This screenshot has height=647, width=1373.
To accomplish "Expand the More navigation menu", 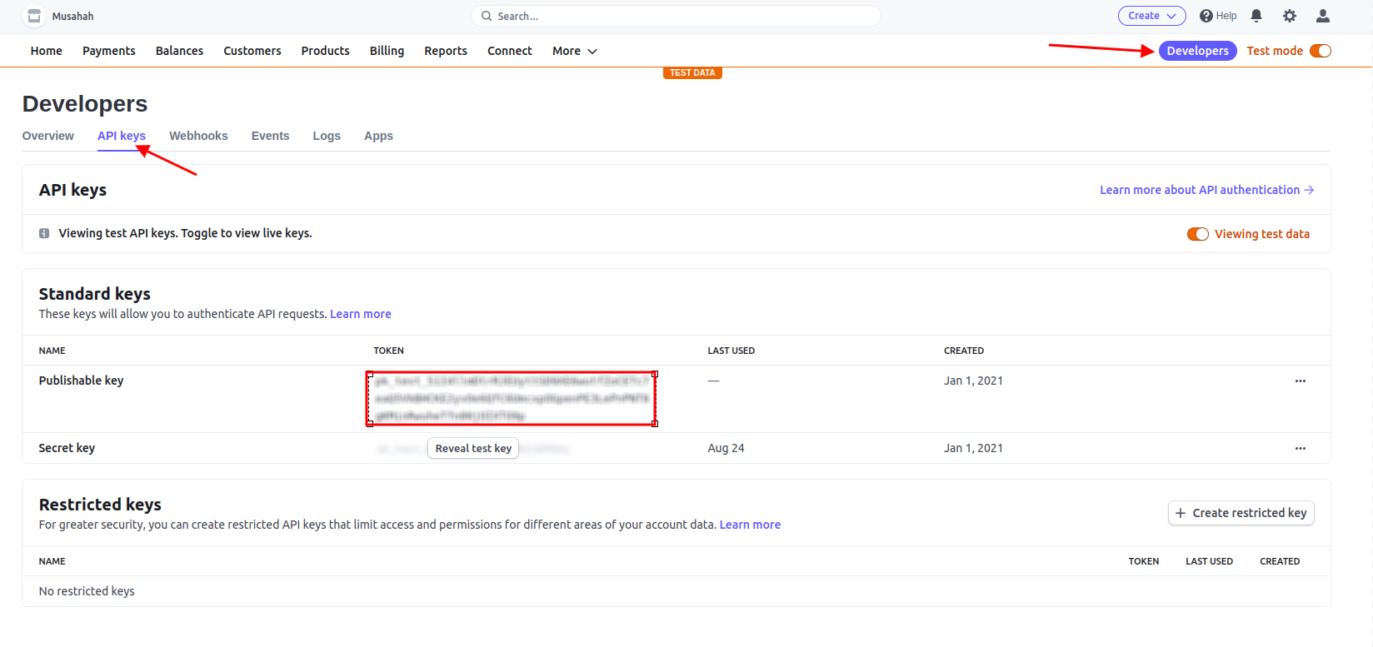I will [574, 51].
